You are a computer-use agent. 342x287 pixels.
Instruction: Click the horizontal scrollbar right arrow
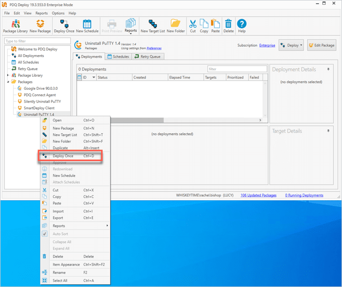pos(260,120)
